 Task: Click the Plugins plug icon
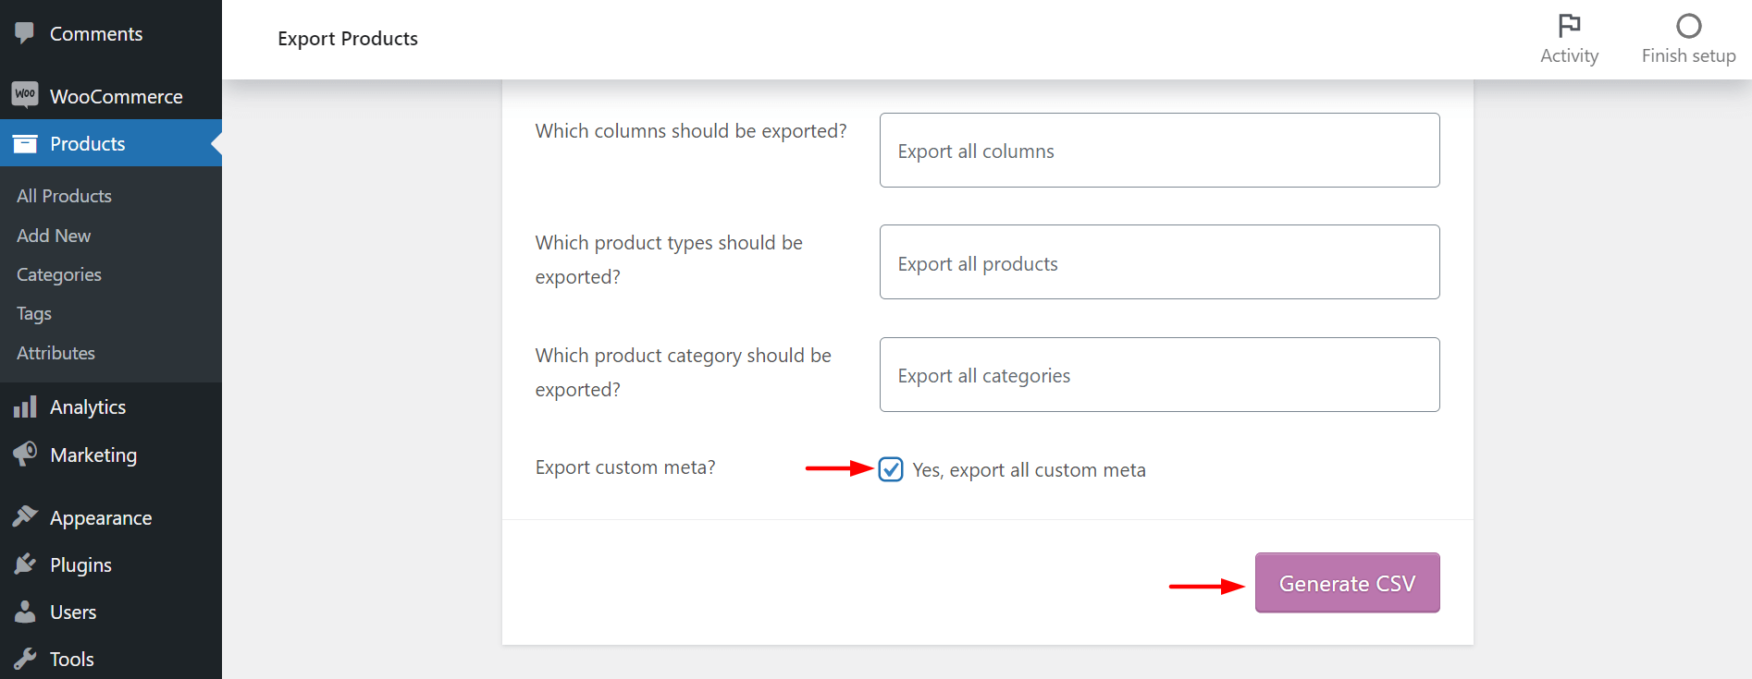point(25,564)
